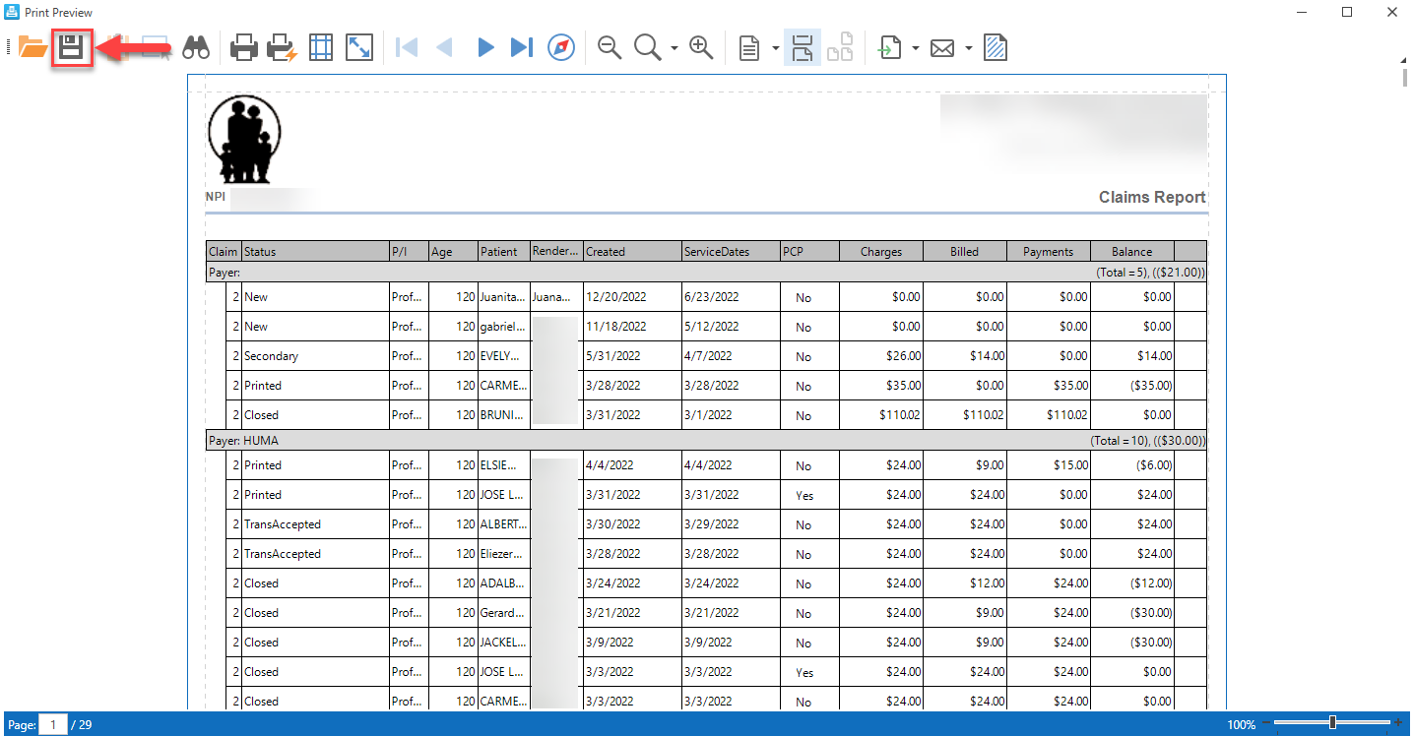Click the '$110.02' charges cell

(881, 415)
